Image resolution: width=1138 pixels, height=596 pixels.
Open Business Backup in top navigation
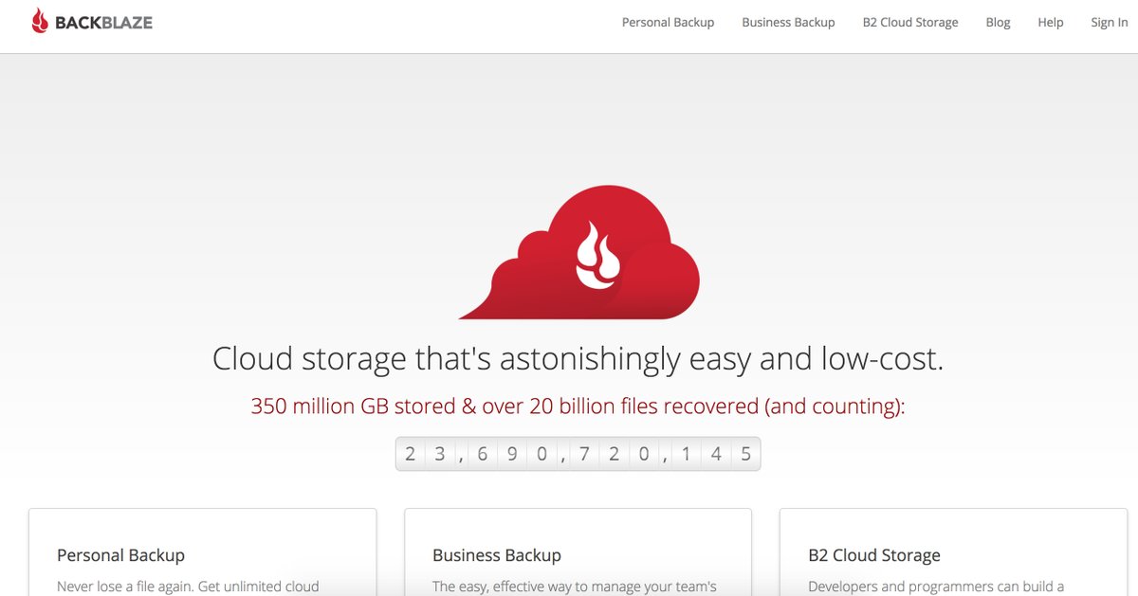pos(788,23)
